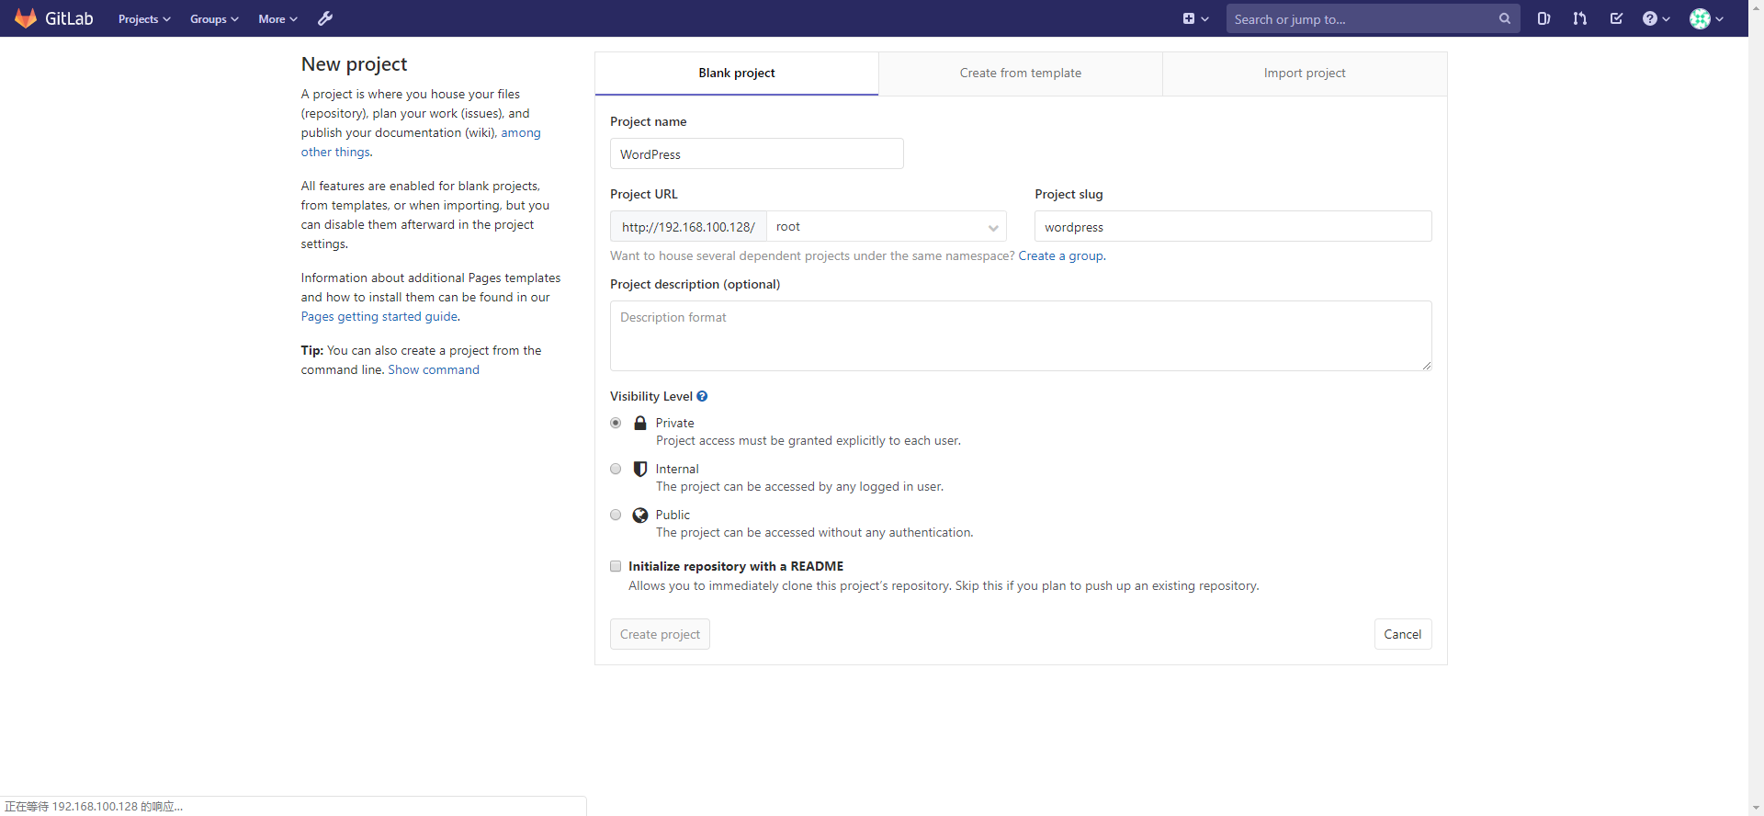Click the Cancel button
This screenshot has height=816, width=1764.
pyautogui.click(x=1403, y=634)
